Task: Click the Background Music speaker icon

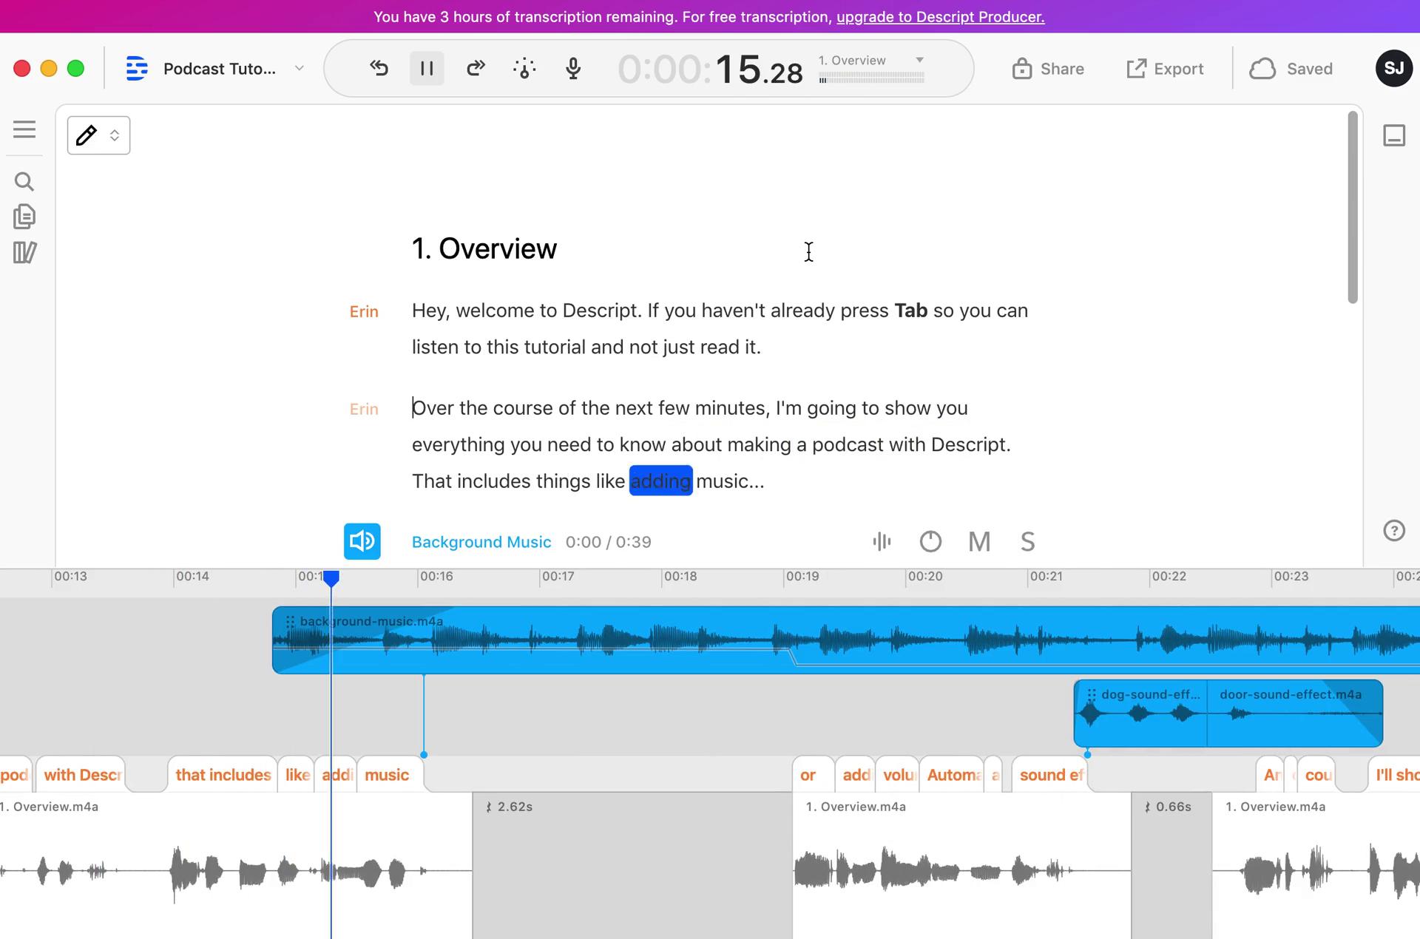Action: 362,541
